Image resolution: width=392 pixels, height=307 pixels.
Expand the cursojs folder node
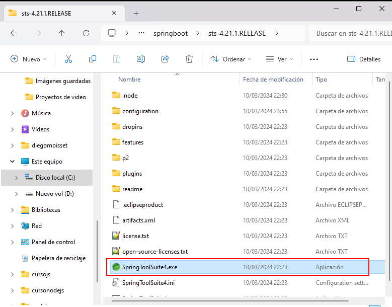(12, 274)
